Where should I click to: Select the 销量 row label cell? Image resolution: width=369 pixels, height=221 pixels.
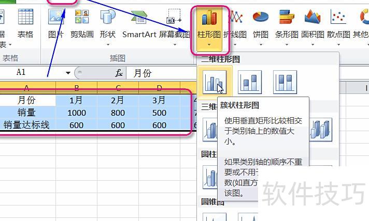(x=27, y=113)
